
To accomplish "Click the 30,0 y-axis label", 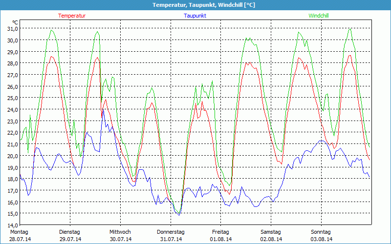I will click(13, 41).
